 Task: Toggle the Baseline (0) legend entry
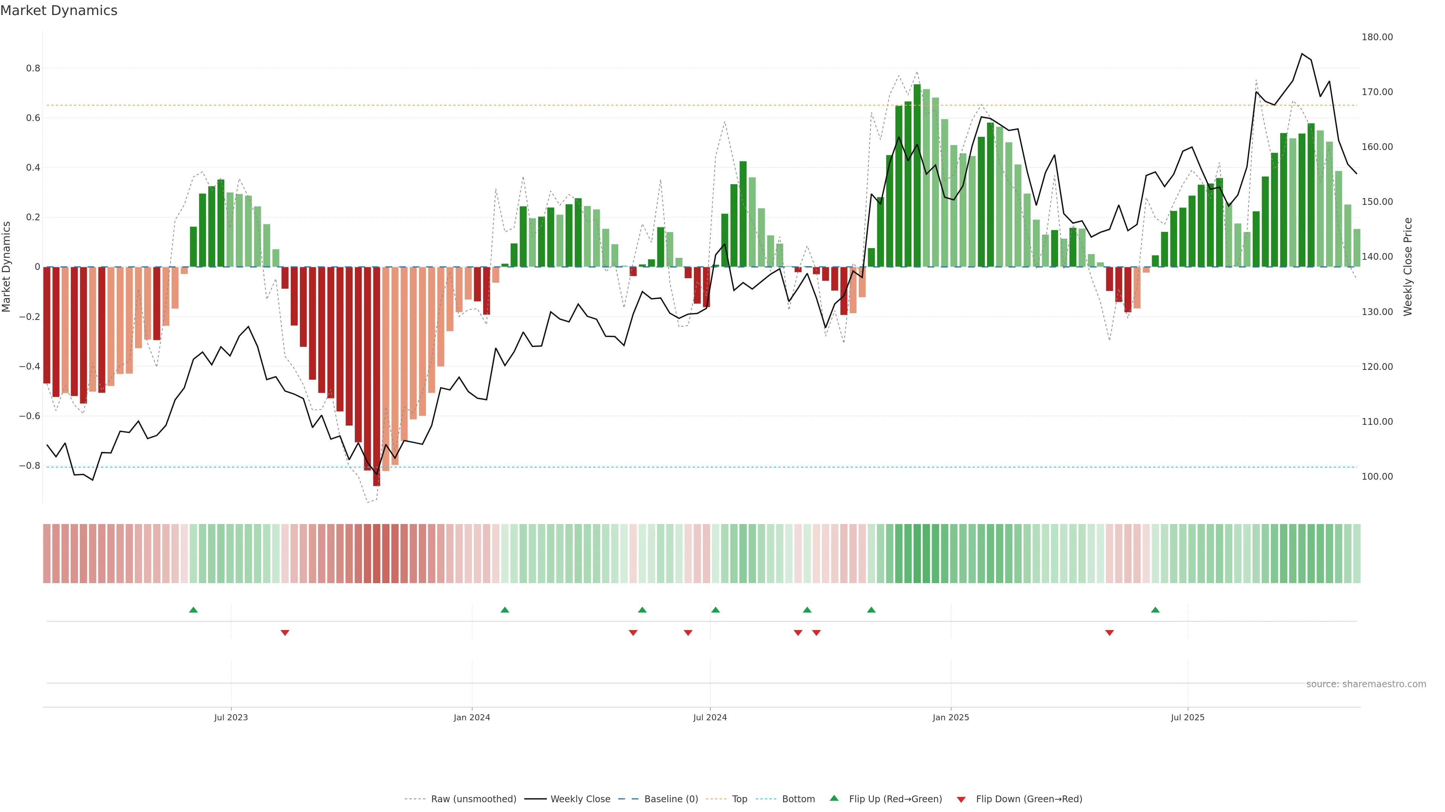pyautogui.click(x=671, y=798)
